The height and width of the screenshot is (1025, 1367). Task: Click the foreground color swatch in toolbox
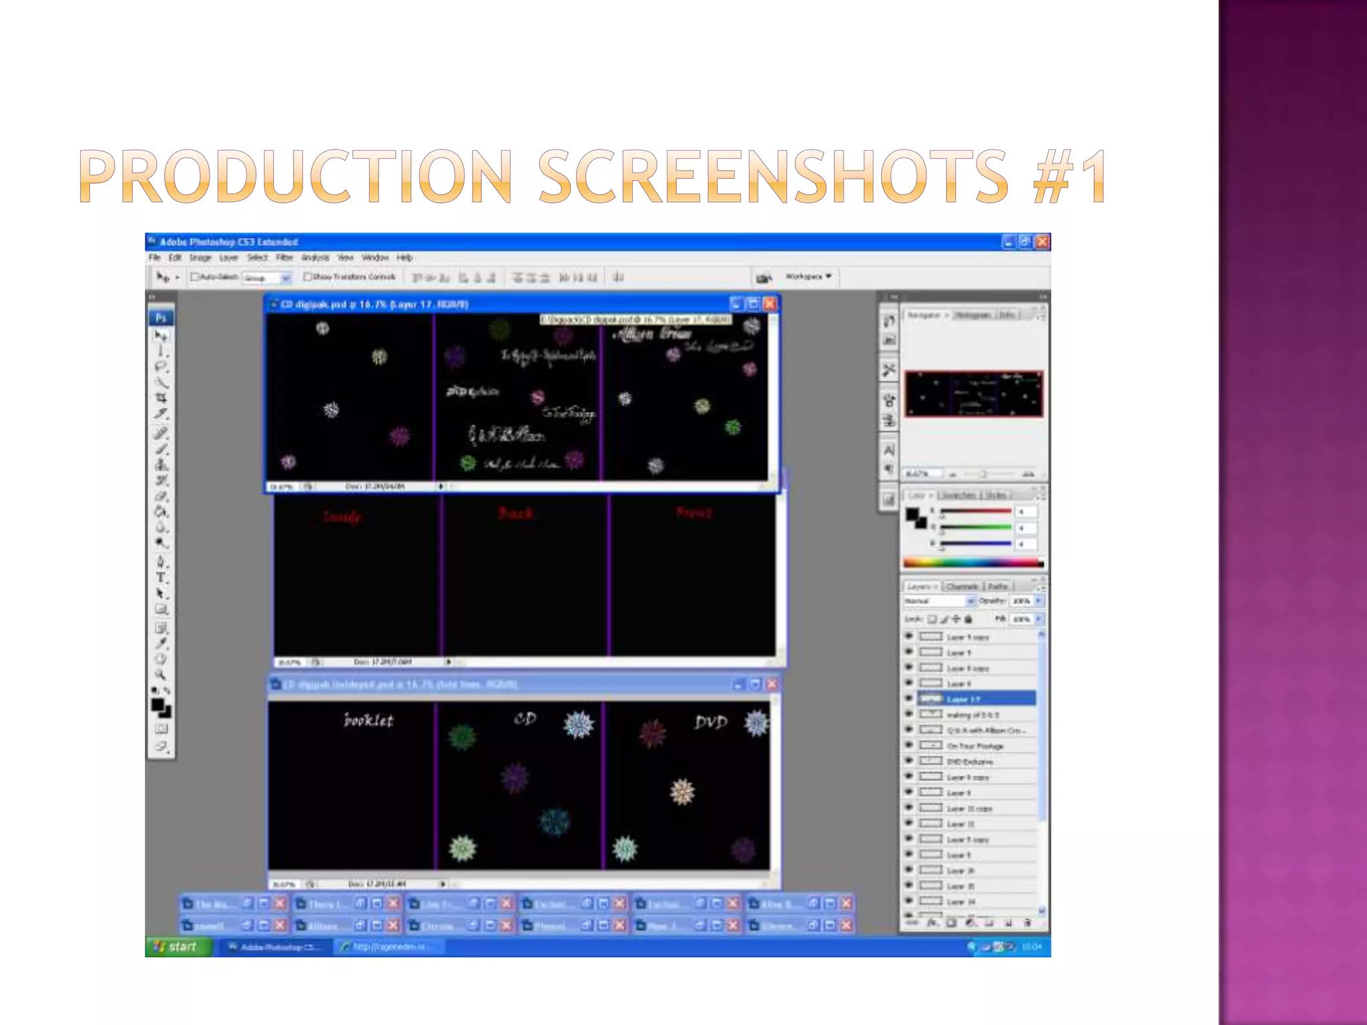pos(158,705)
